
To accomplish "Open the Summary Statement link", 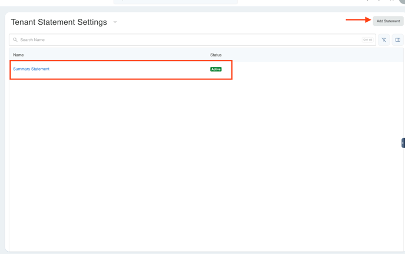I will [31, 69].
